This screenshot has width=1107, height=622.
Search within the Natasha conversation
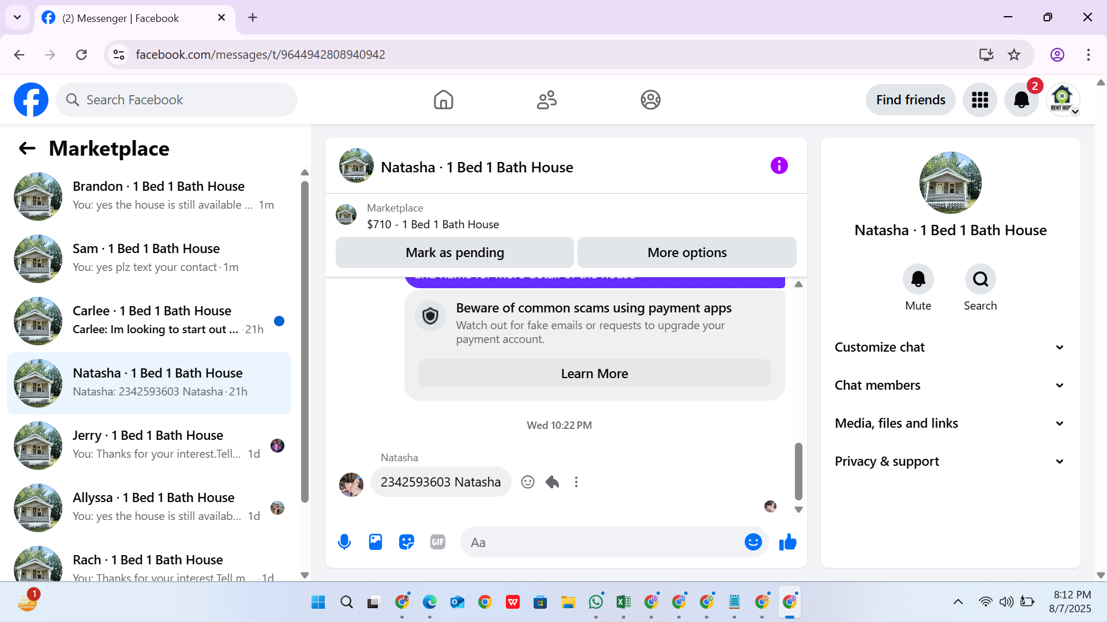click(980, 279)
